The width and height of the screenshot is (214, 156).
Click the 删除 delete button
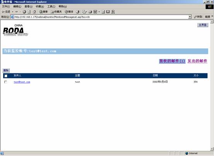6,70
